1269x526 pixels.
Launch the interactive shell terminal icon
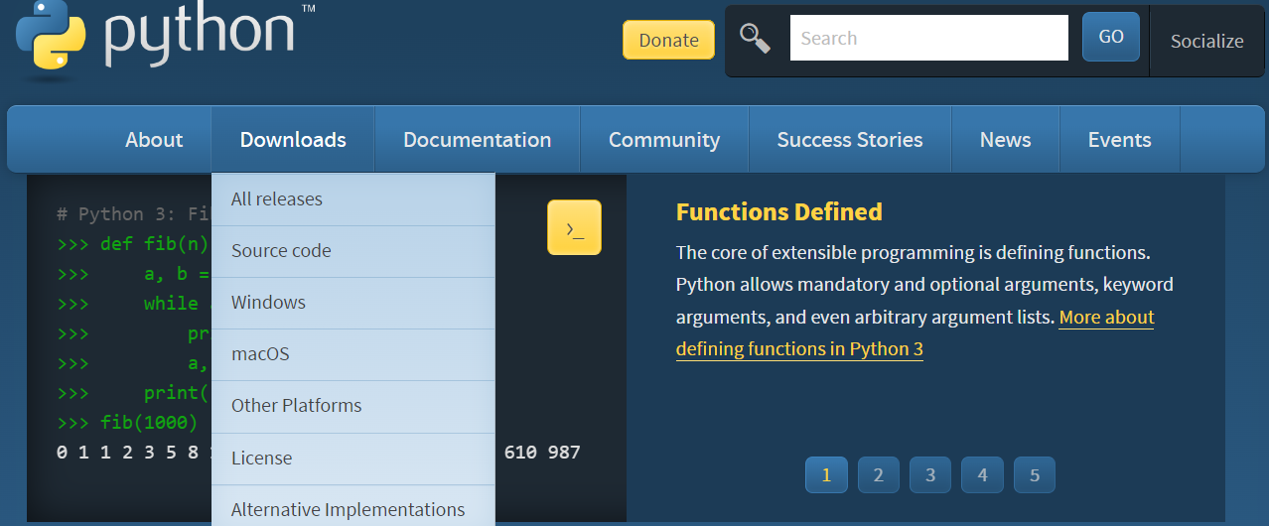tap(574, 227)
